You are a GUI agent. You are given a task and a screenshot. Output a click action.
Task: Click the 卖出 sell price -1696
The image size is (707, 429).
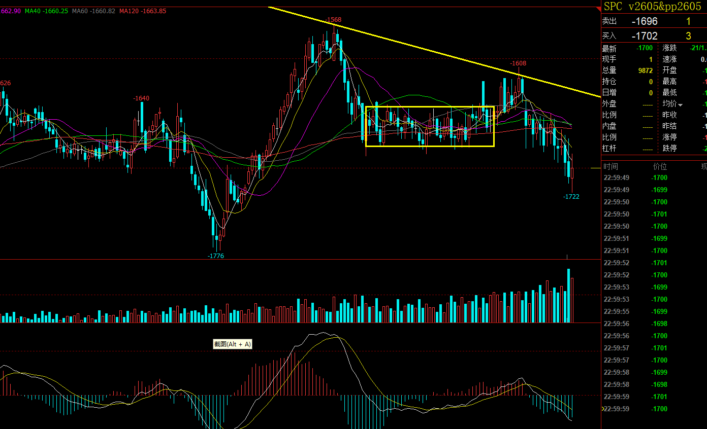tap(644, 21)
